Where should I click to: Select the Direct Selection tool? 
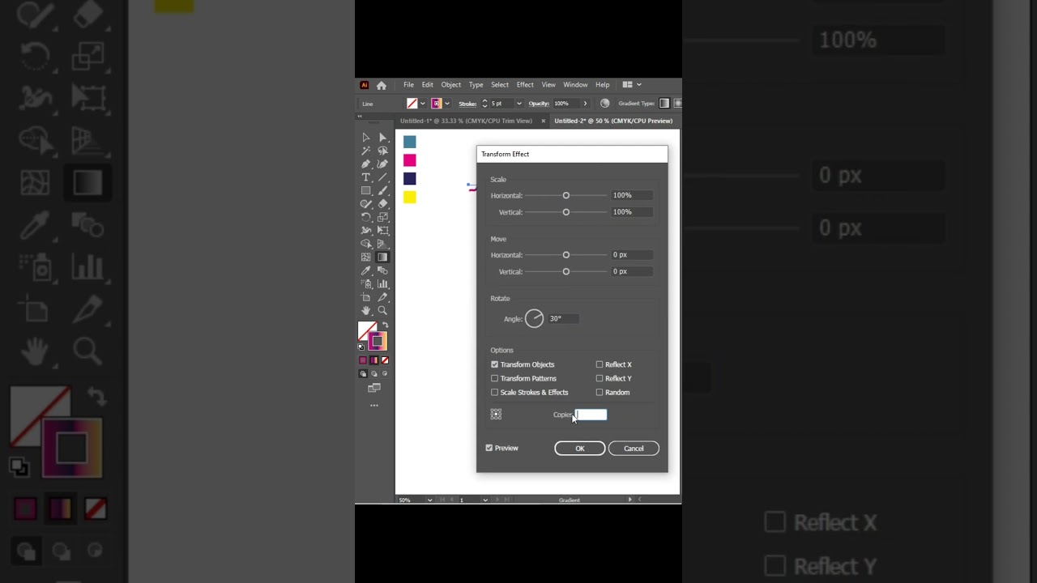click(x=382, y=138)
